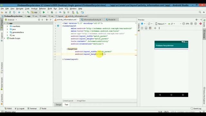Navigate back with the blue arrow icon
The width and height of the screenshot is (206, 116).
(x=19, y=12)
